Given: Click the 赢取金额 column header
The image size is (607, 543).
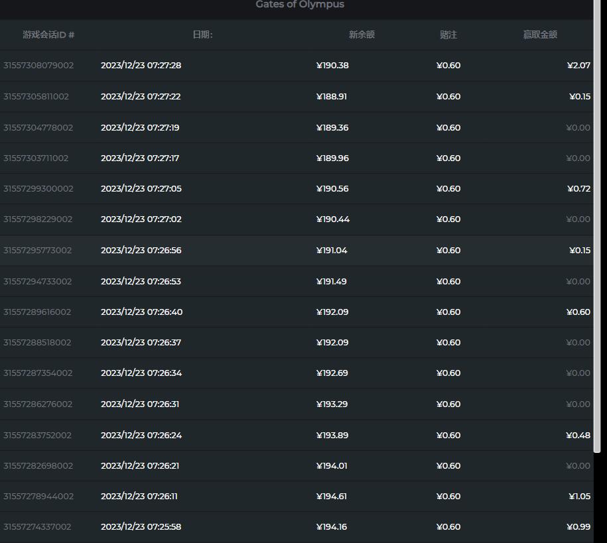Looking at the screenshot, I should [540, 35].
